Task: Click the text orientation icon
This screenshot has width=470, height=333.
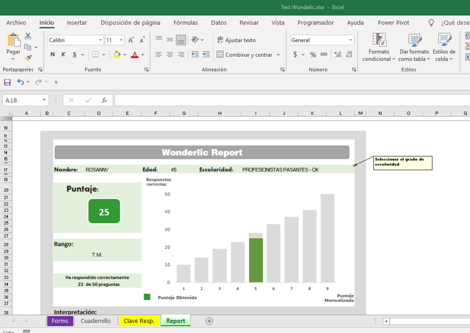Action: point(196,39)
